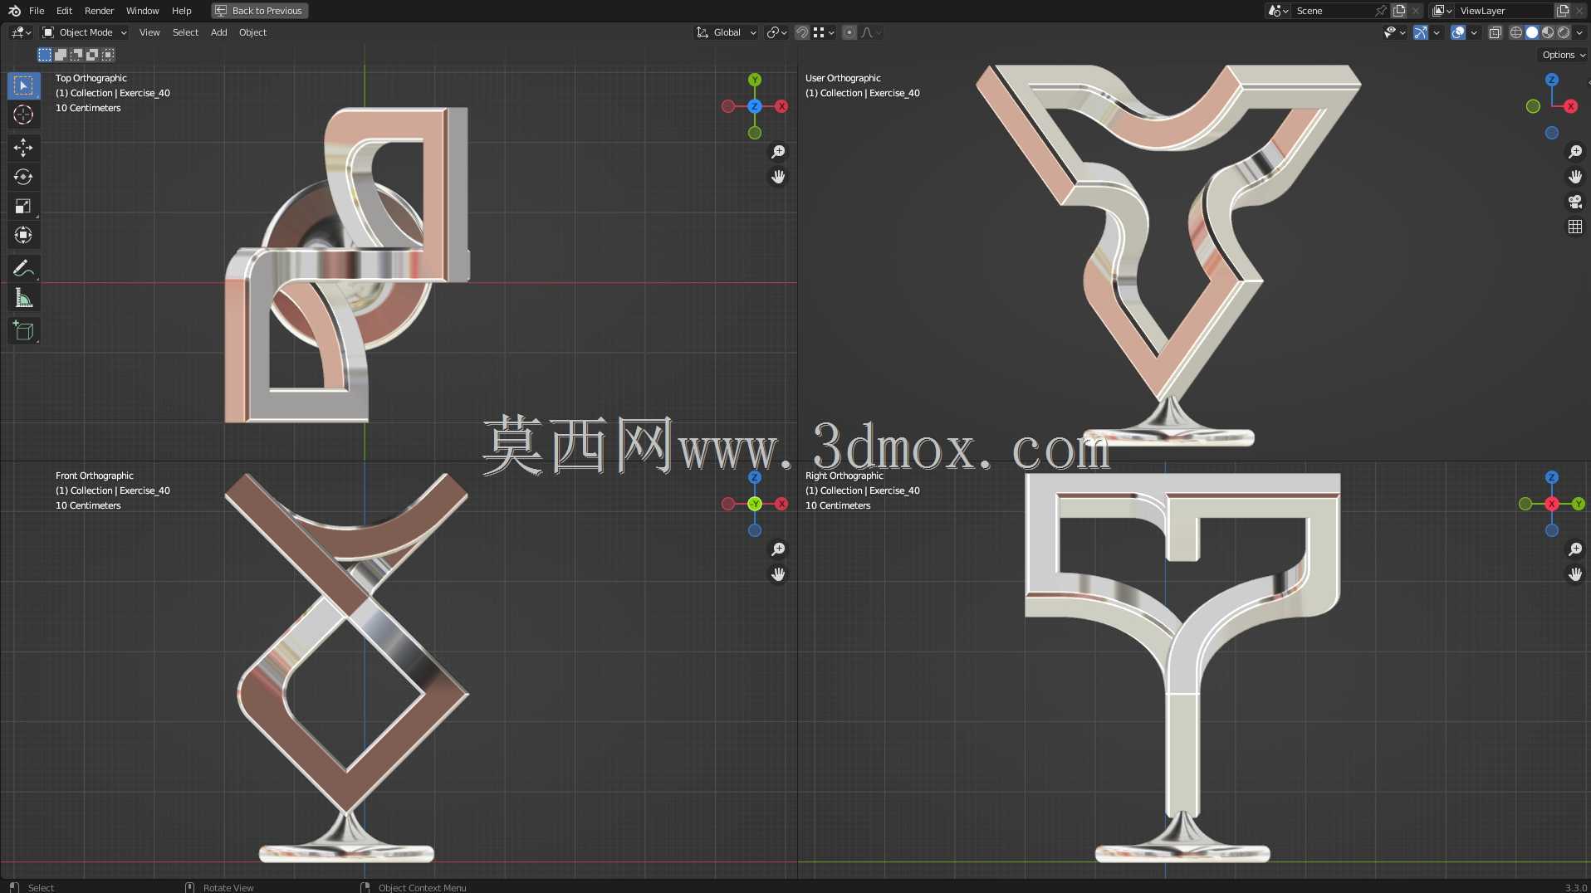1591x893 pixels.
Task: Click the Blender logo menu icon
Action: tap(14, 11)
